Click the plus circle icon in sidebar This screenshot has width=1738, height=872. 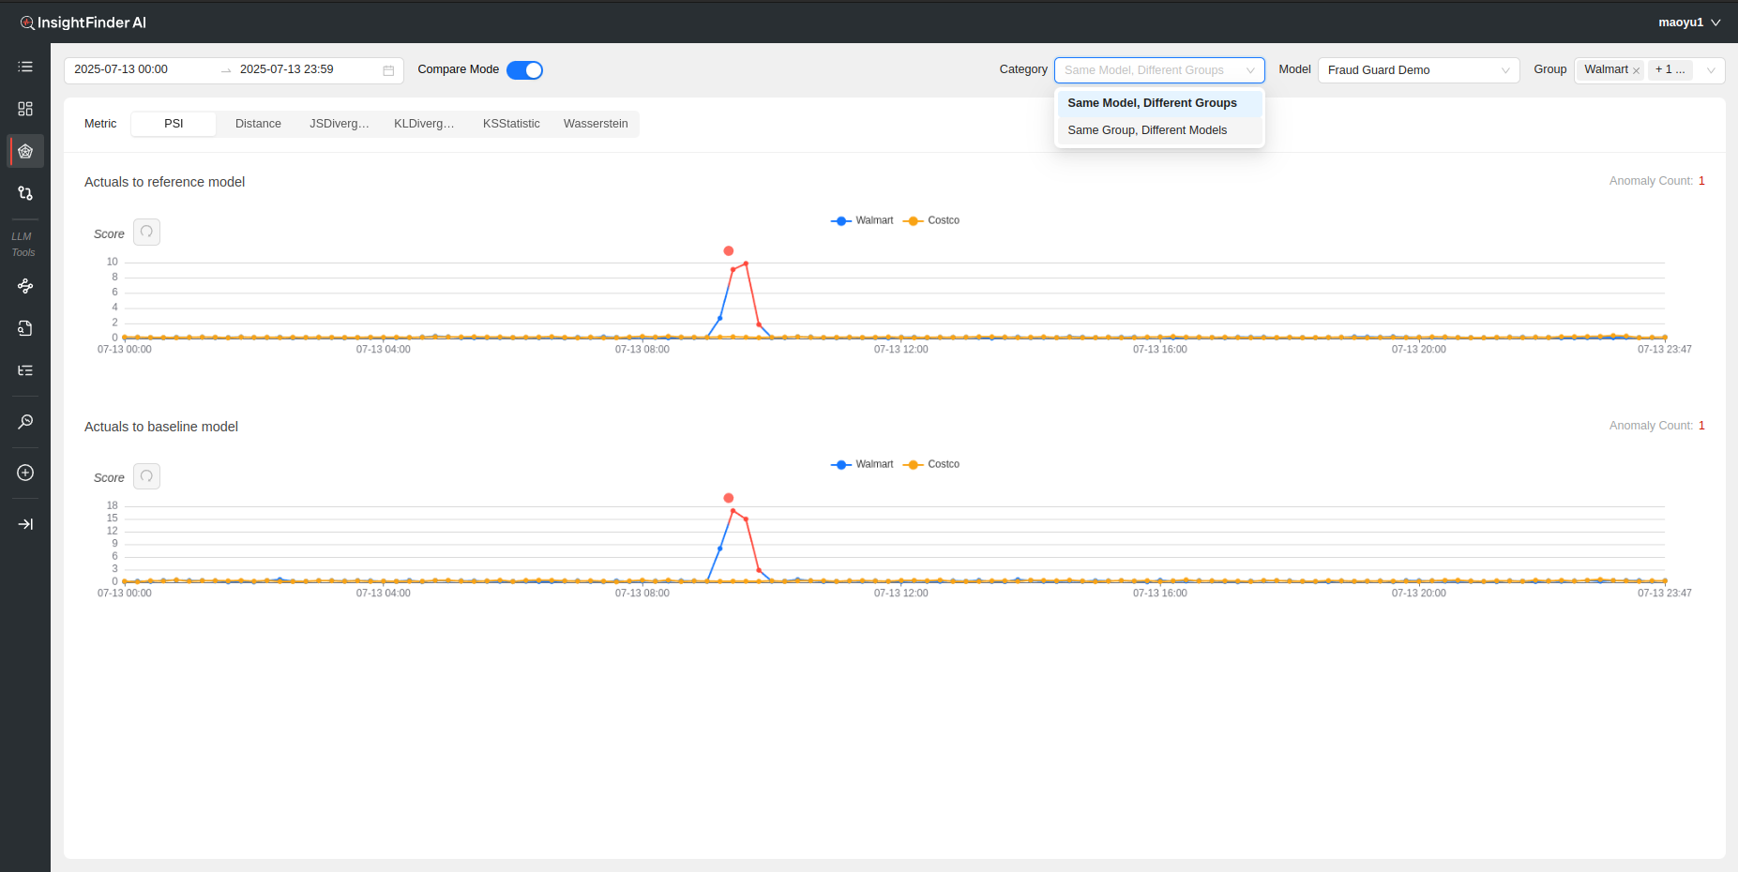point(25,473)
